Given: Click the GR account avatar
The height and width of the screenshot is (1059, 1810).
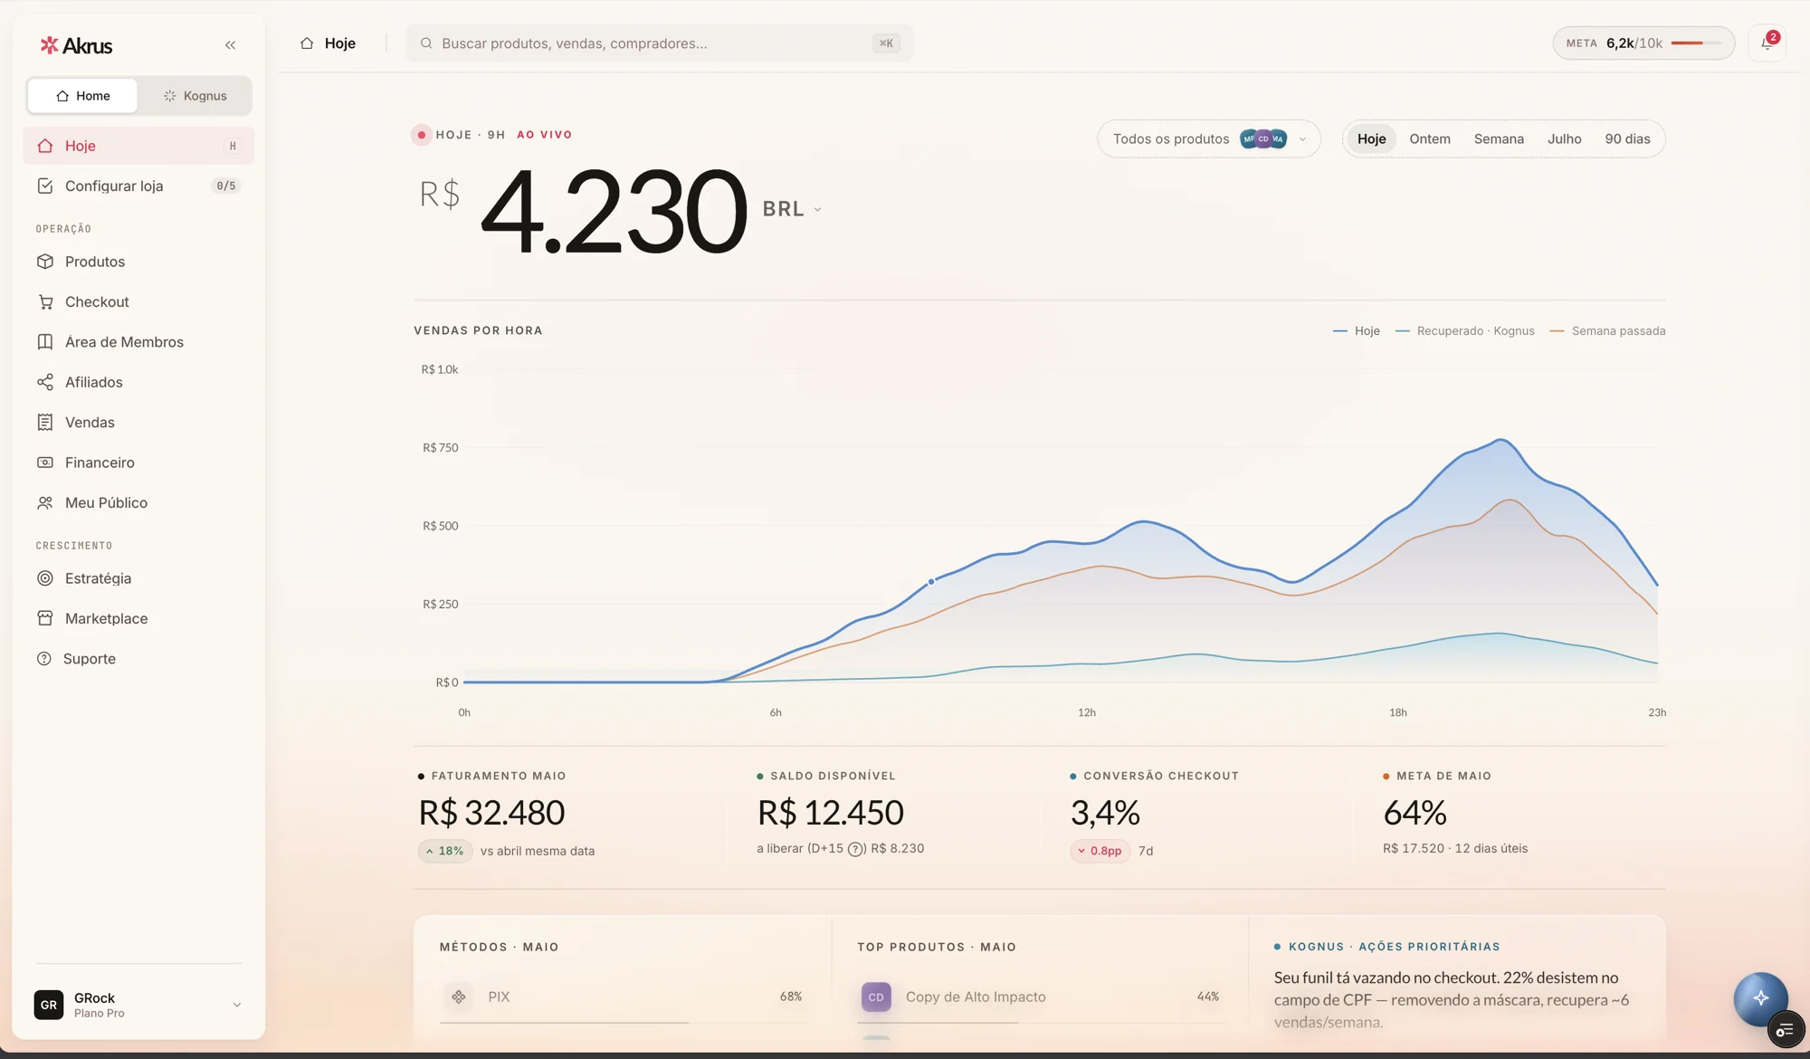Looking at the screenshot, I should pos(49,1005).
